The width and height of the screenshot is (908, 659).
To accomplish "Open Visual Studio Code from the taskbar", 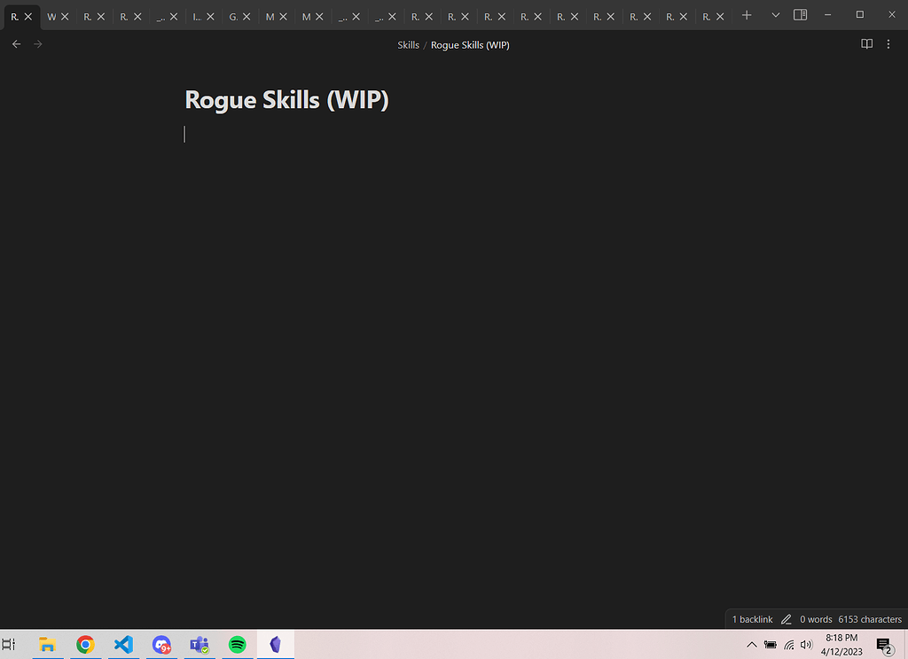I will coord(123,645).
